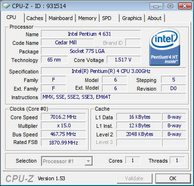This screenshot has width=194, height=186.
Task: Click the OK button
Action: click(x=173, y=178)
